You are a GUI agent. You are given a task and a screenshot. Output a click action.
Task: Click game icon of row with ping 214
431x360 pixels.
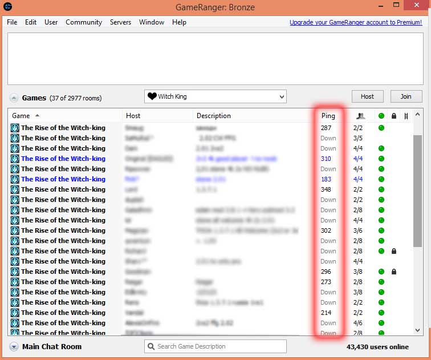(x=15, y=313)
